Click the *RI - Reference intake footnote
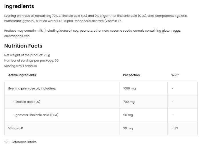The image size is (202, 147). (20, 142)
